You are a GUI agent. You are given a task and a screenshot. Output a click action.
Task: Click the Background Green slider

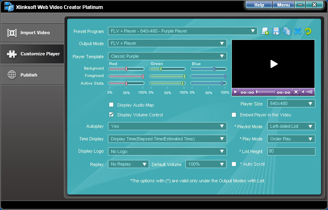[167, 69]
